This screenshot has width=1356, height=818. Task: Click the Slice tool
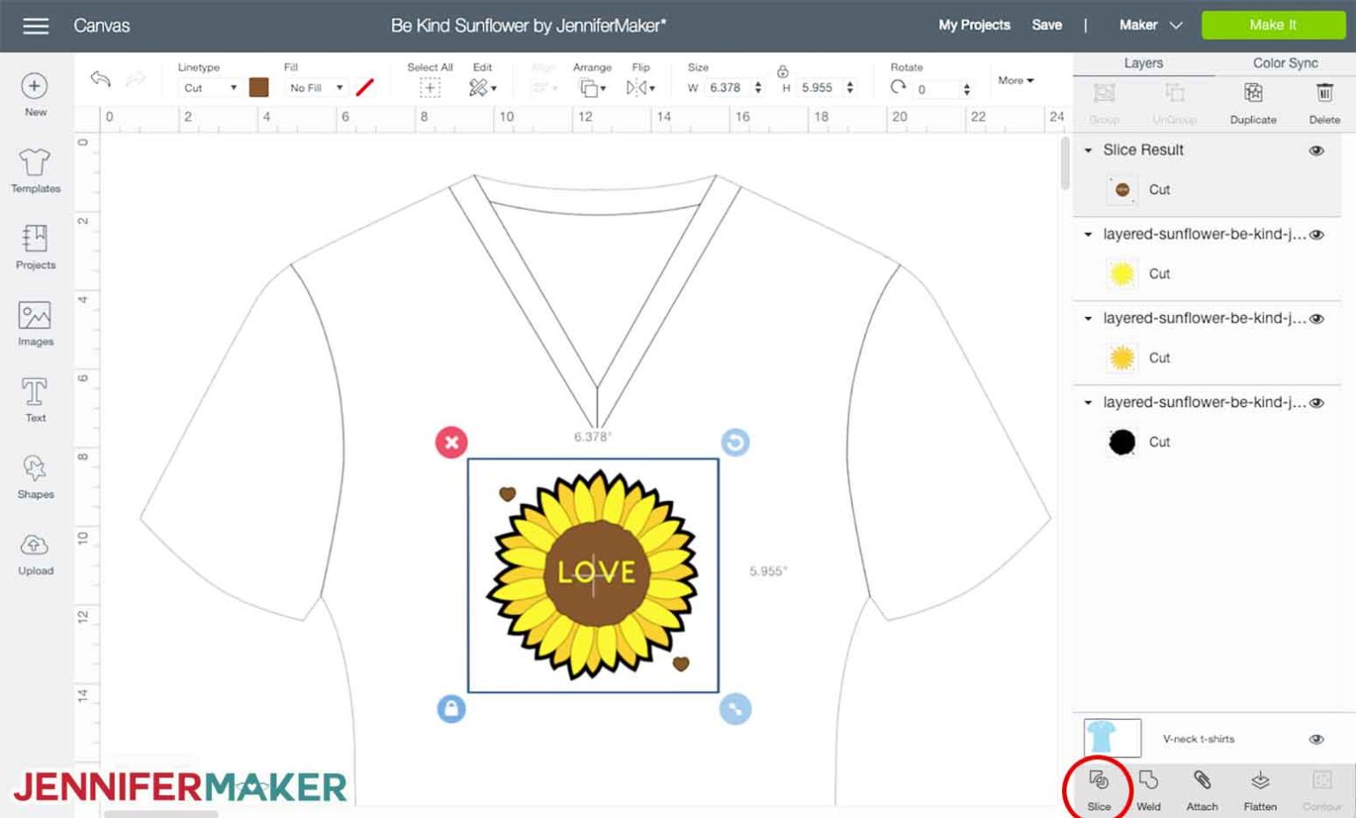pos(1099,791)
